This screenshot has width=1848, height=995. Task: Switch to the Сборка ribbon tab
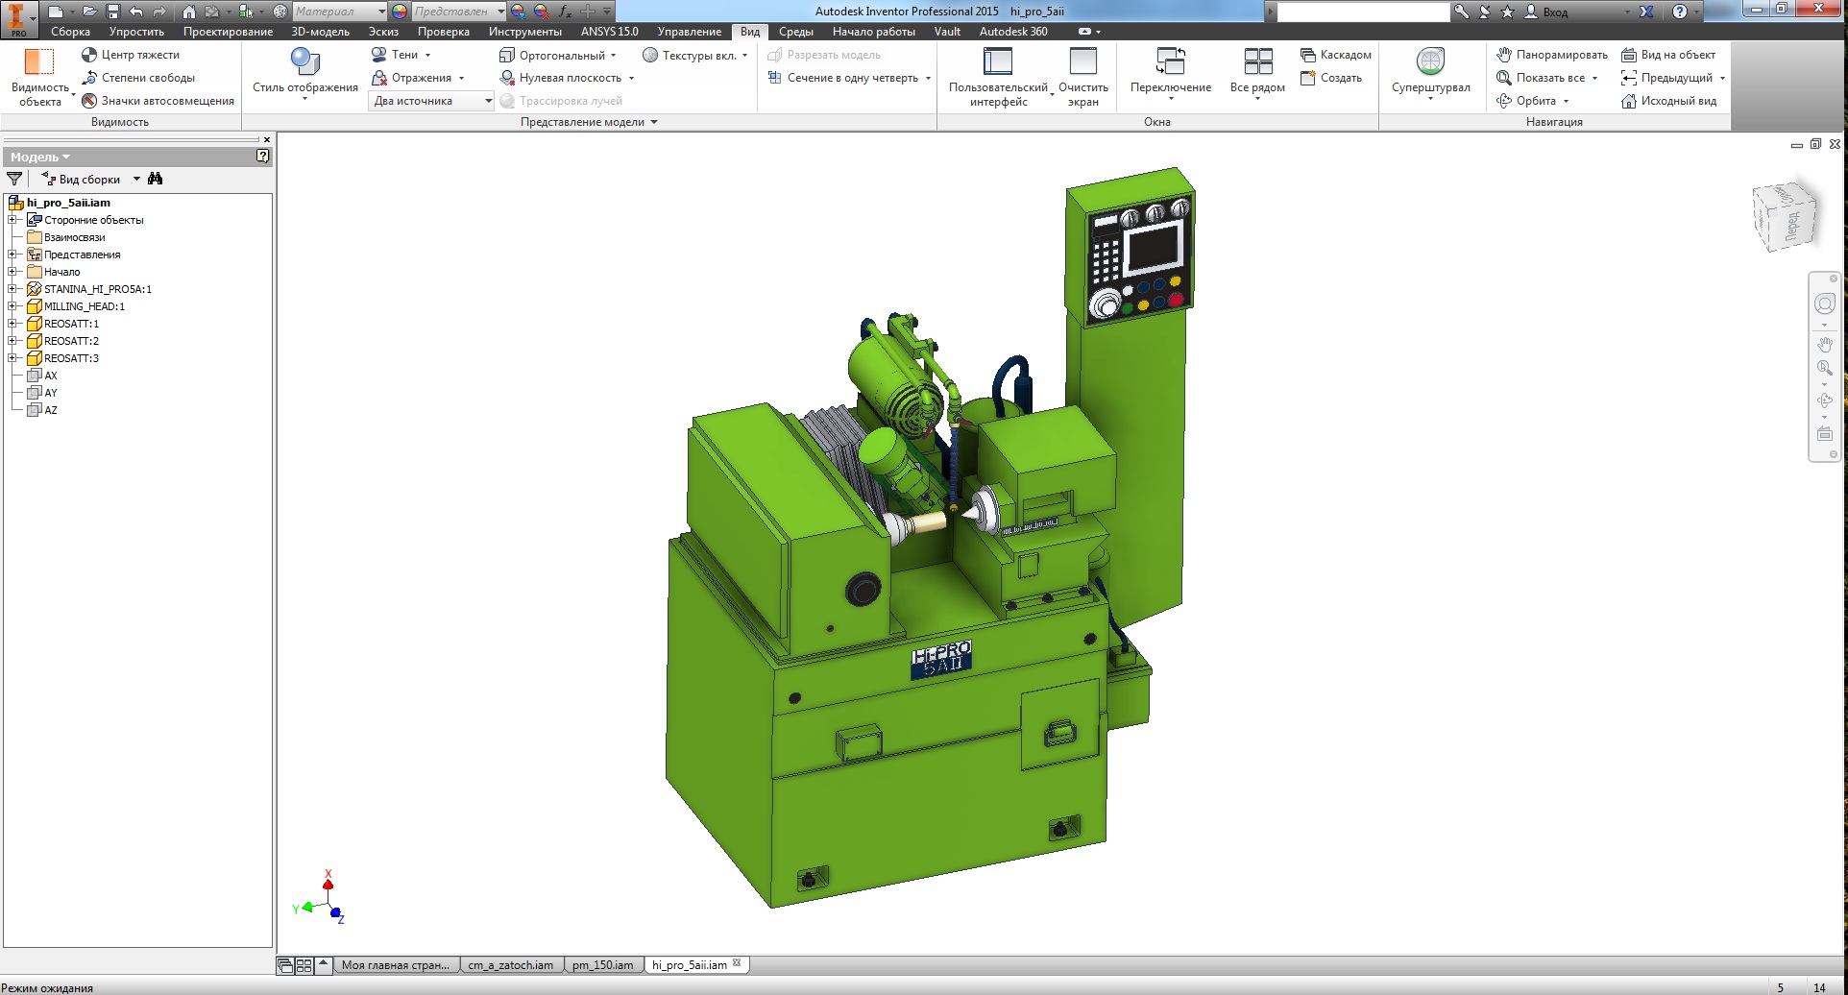coord(70,32)
